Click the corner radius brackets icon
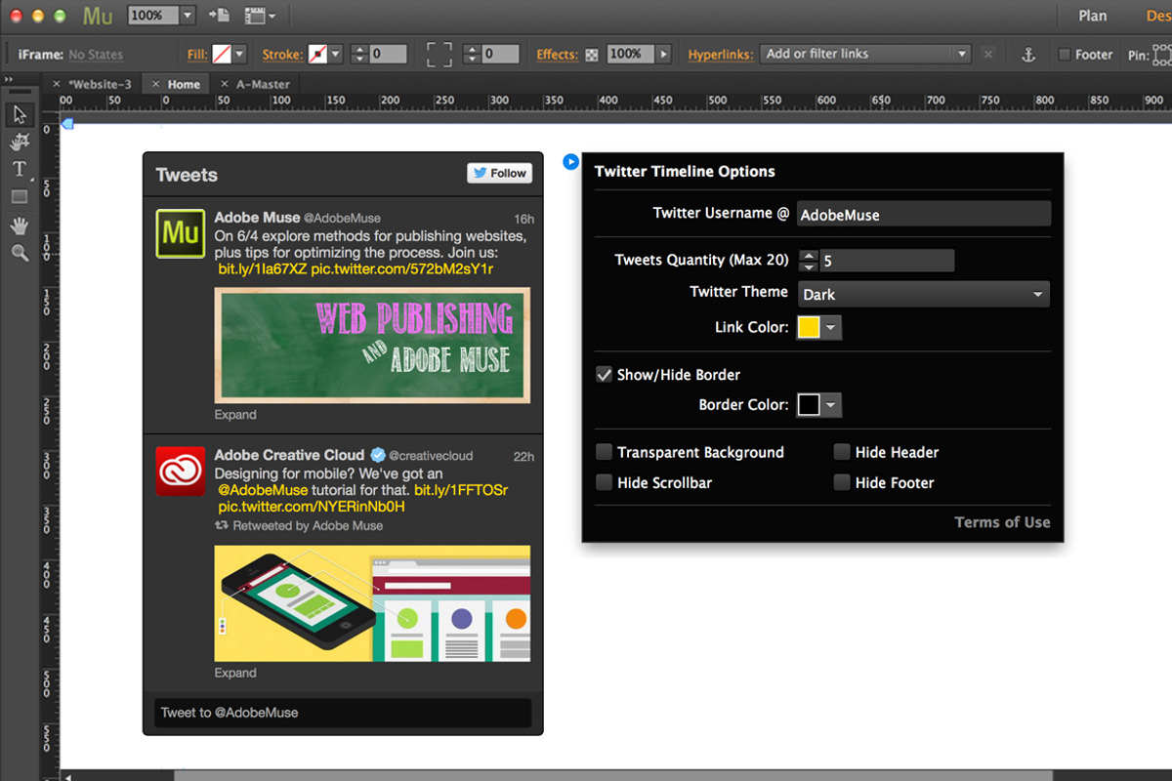The height and width of the screenshot is (781, 1172). coord(439,55)
